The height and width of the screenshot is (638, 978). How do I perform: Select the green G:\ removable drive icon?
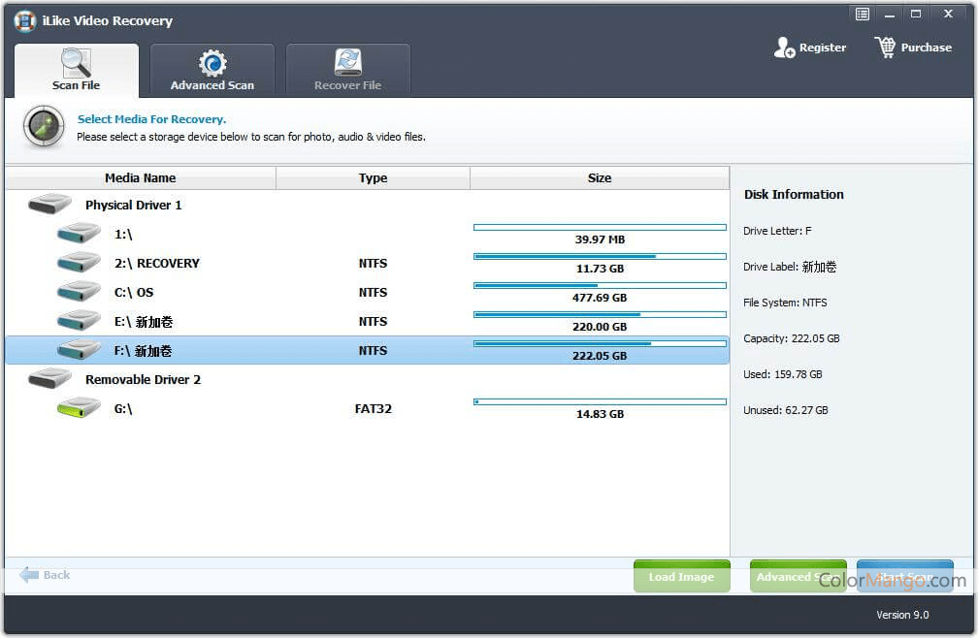[79, 408]
